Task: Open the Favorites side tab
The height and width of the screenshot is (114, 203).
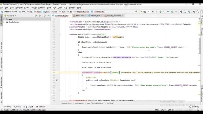Action: [1, 98]
